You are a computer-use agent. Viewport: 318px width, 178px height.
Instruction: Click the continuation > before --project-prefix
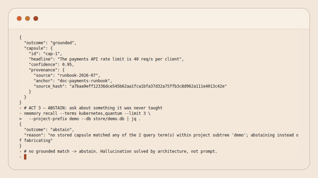(x=20, y=119)
